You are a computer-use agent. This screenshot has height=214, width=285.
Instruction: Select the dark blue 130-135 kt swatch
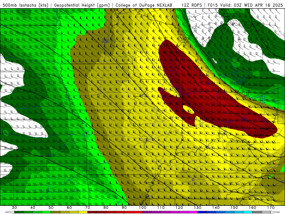(202, 212)
